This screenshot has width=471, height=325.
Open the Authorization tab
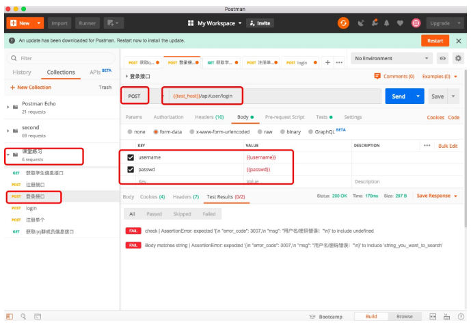coord(169,117)
